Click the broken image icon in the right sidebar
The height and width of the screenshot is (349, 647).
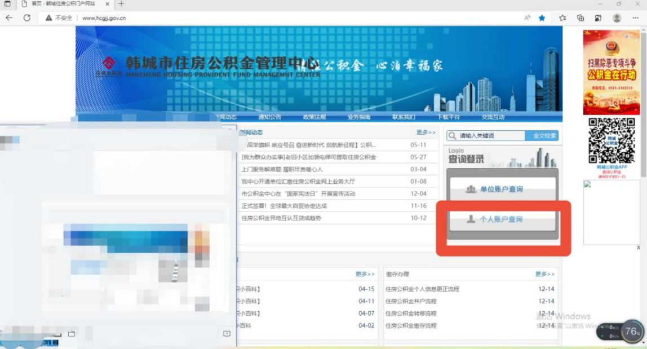[x=587, y=184]
